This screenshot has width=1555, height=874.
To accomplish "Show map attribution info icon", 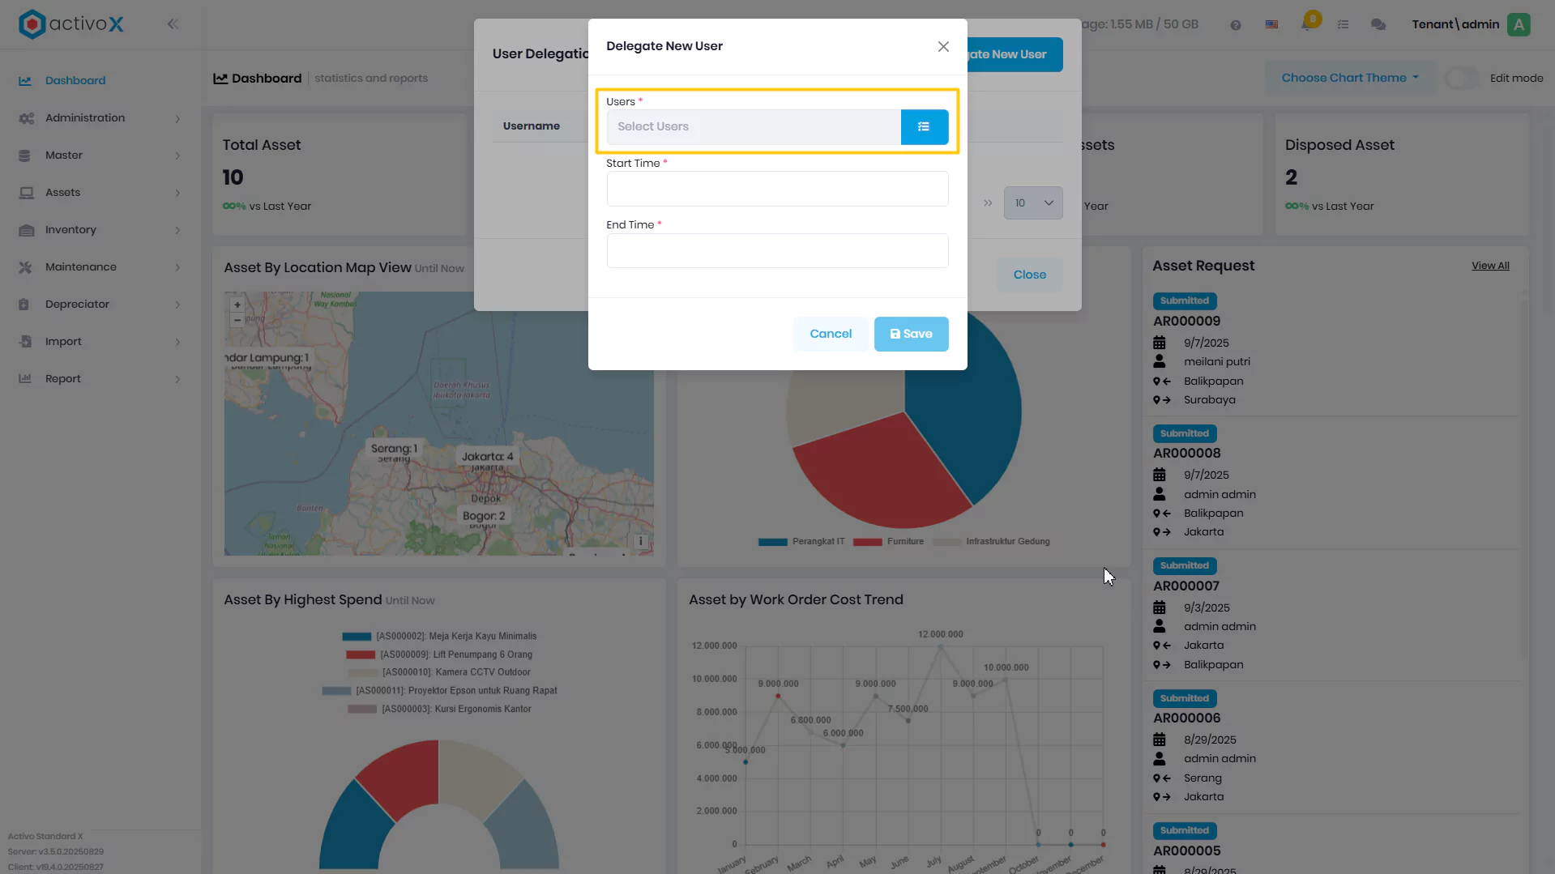I will [x=641, y=541].
